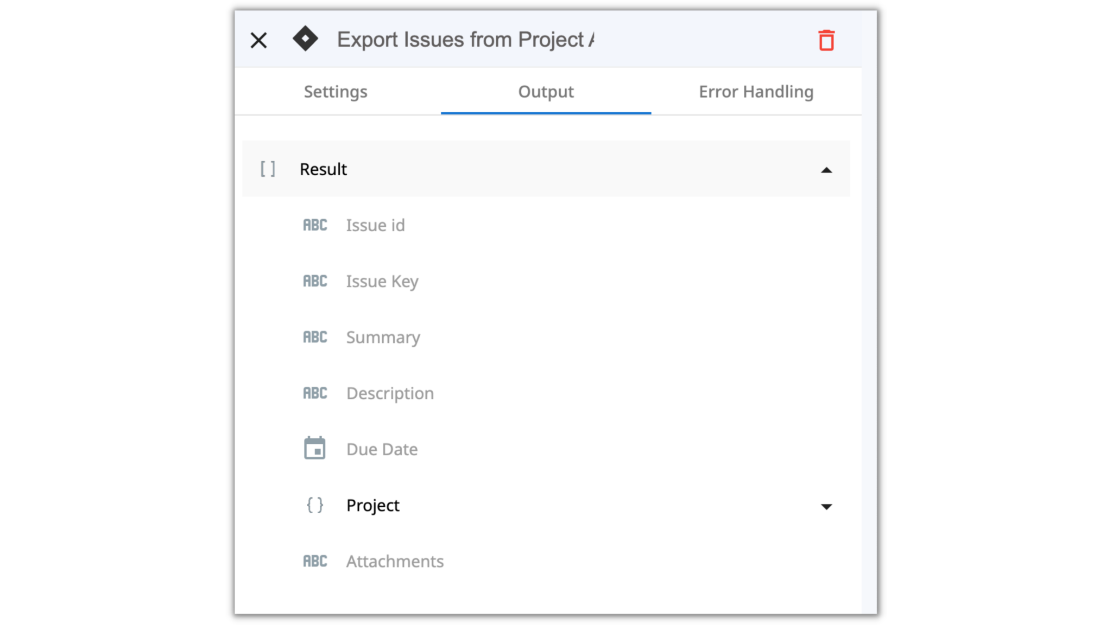Click the ABC type icon beside Issue id
The height and width of the screenshot is (625, 1112).
point(315,225)
